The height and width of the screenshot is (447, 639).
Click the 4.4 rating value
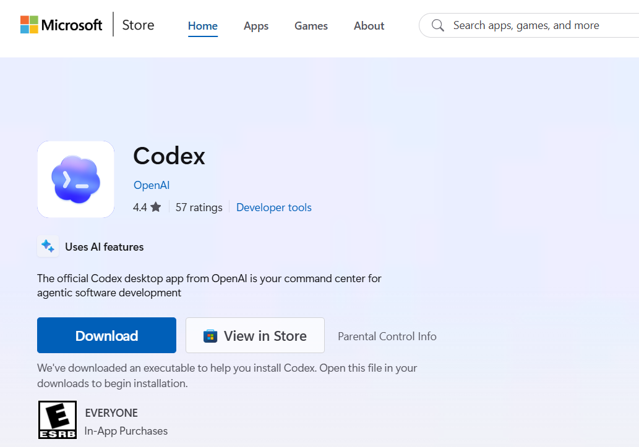click(x=140, y=207)
